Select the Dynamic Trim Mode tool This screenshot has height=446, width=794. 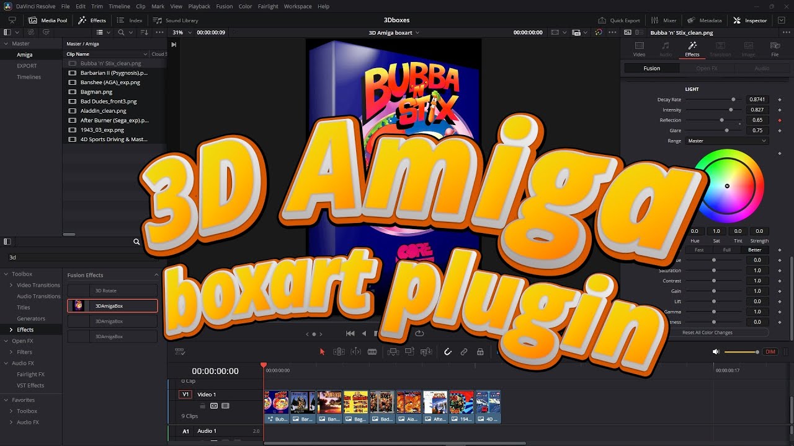click(355, 352)
